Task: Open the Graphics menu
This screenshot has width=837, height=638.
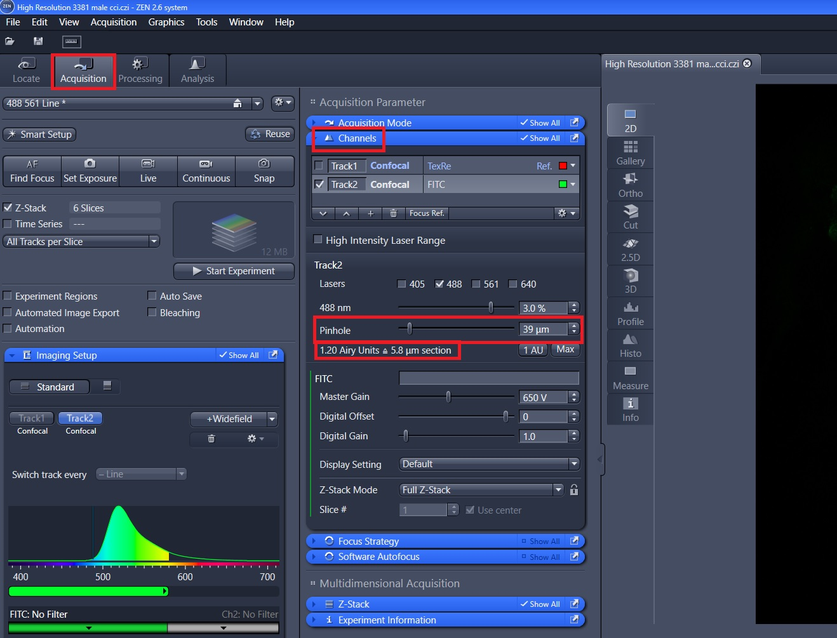Action: point(166,22)
